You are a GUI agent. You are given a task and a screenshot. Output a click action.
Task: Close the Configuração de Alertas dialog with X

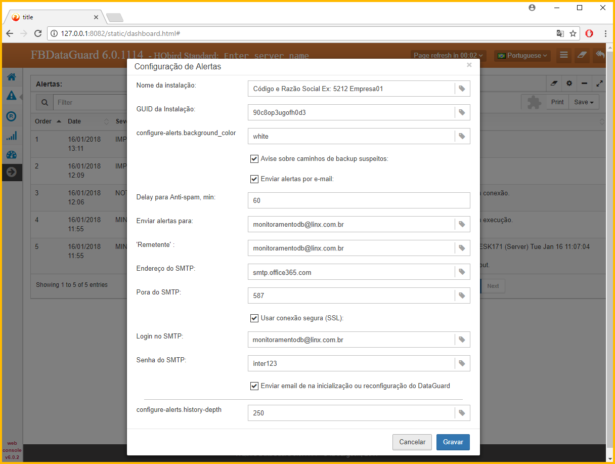pyautogui.click(x=469, y=65)
